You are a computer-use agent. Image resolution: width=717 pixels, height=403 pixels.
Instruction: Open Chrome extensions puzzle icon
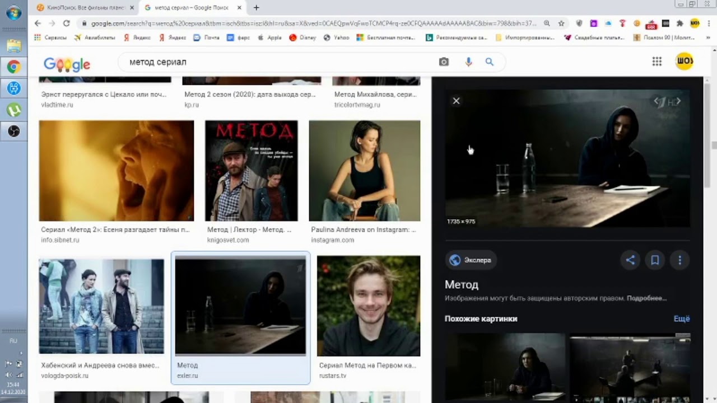[x=680, y=24]
